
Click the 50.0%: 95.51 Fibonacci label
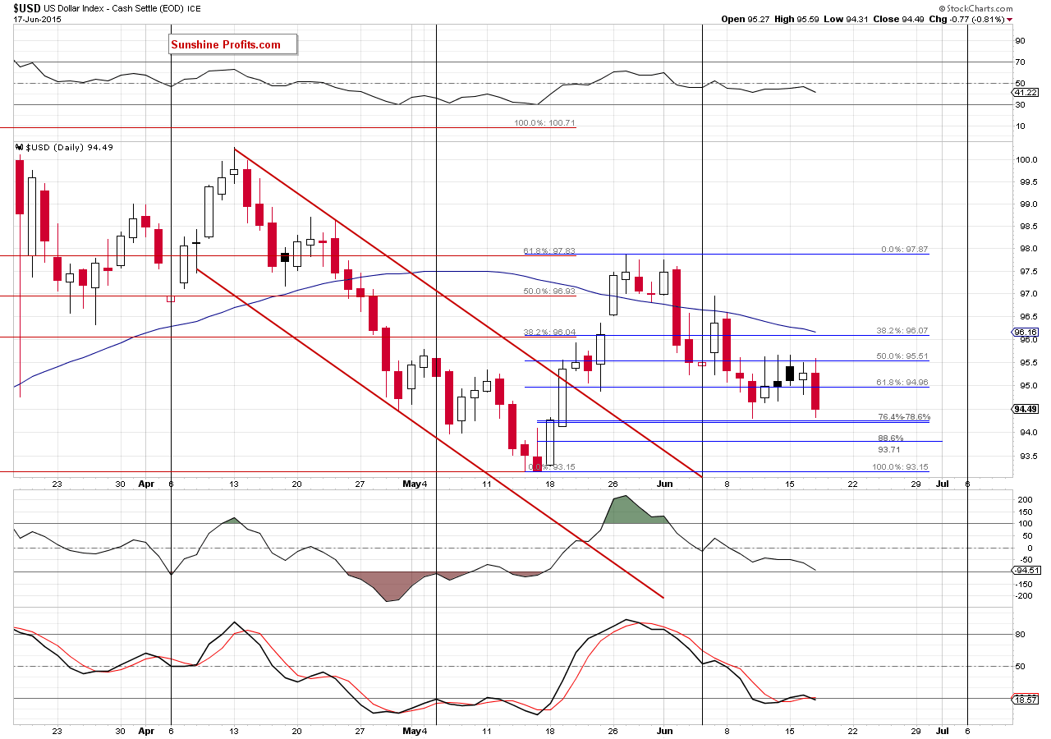click(x=902, y=356)
